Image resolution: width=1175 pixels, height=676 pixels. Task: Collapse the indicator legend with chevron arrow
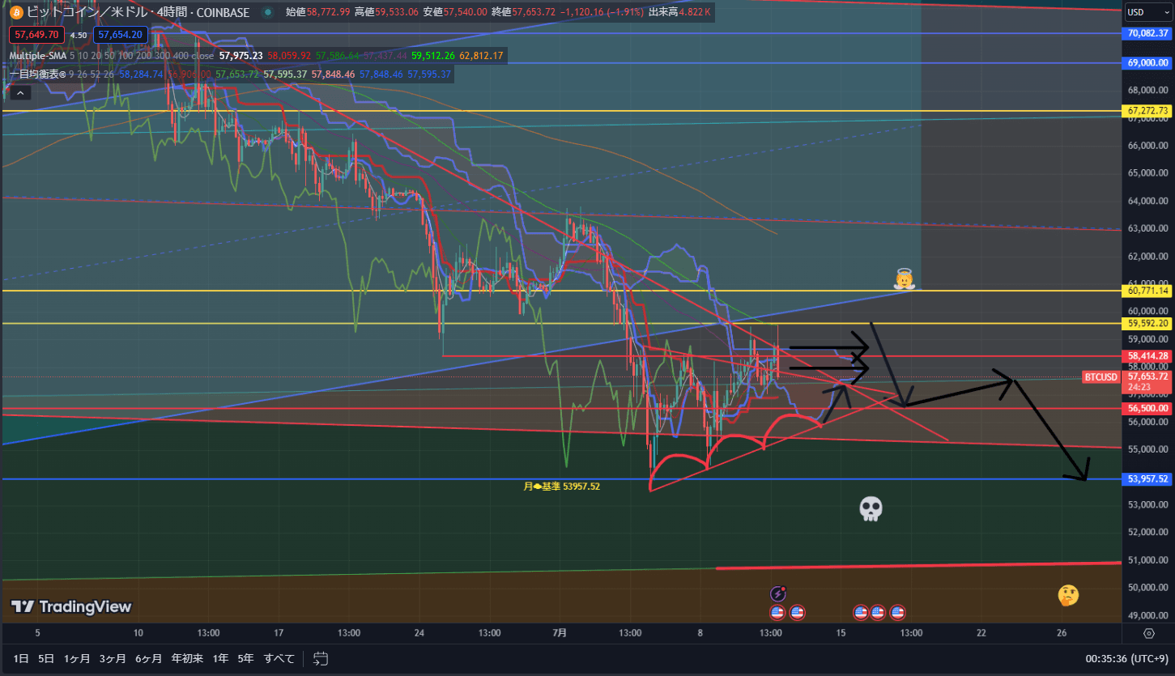click(20, 93)
